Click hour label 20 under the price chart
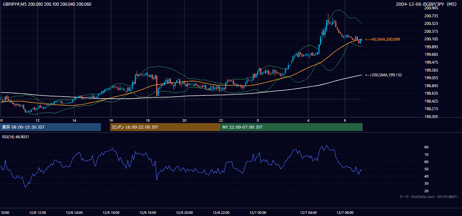The image size is (462, 216). 184,120
